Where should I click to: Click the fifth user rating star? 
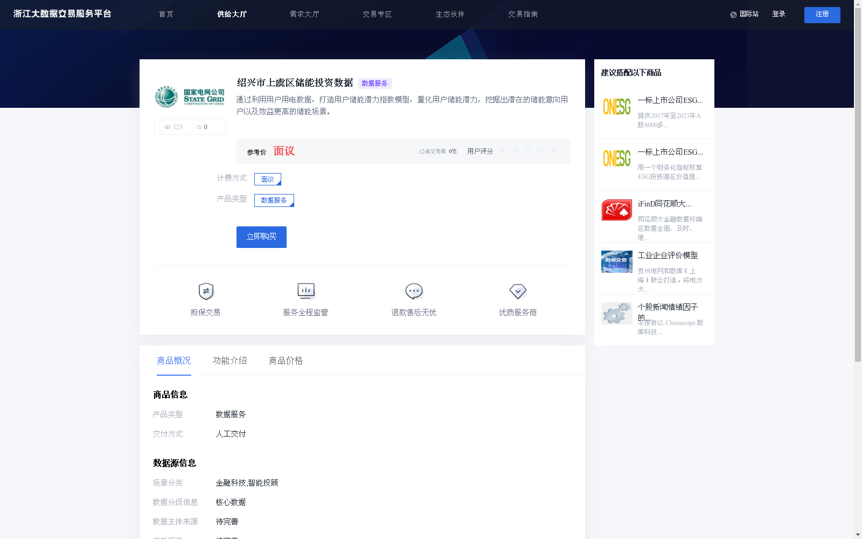tap(554, 151)
